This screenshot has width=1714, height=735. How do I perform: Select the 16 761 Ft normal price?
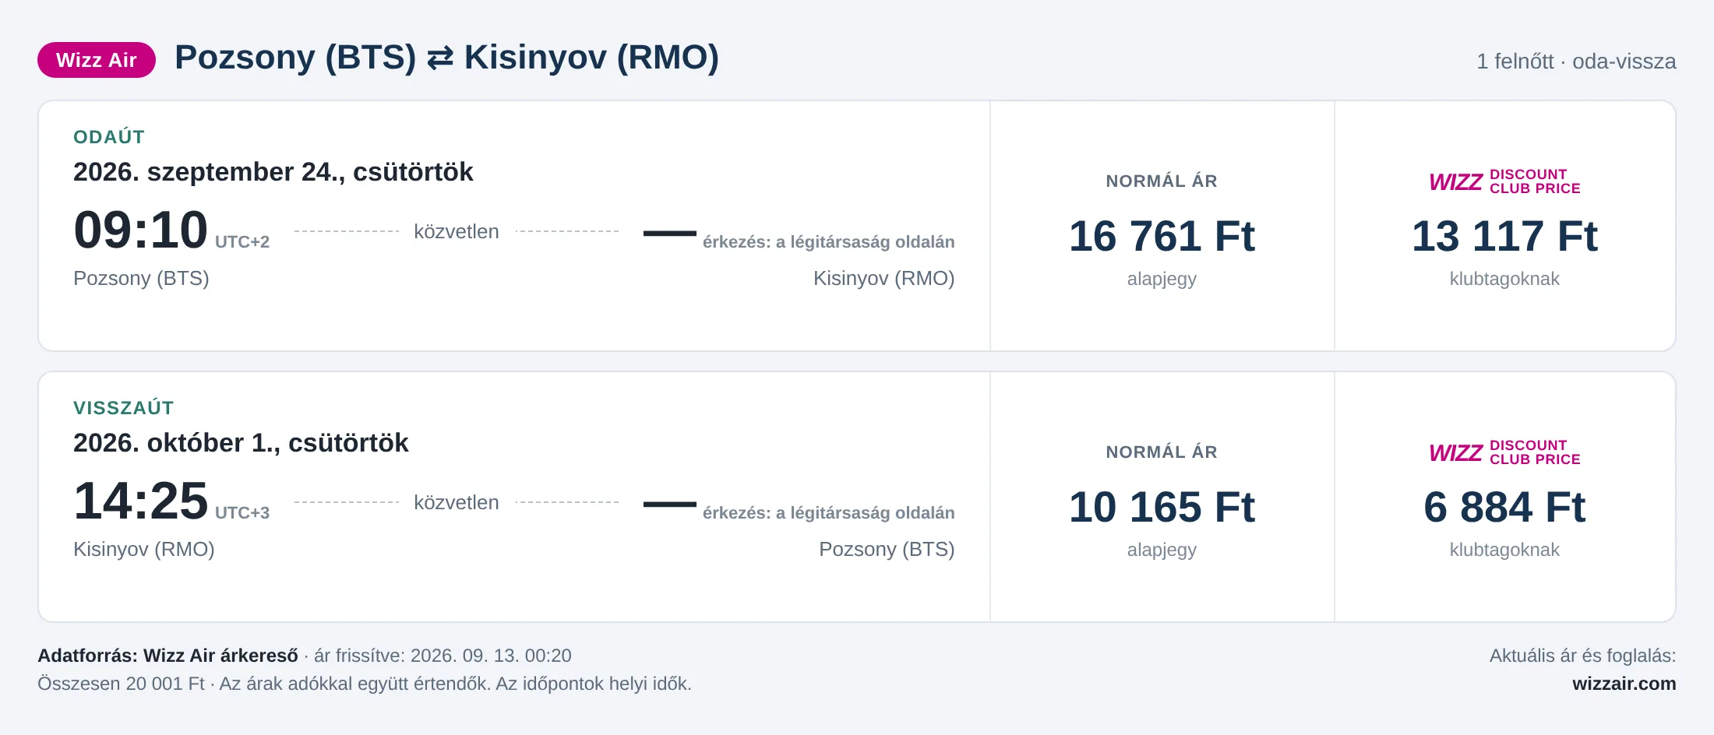click(1162, 236)
